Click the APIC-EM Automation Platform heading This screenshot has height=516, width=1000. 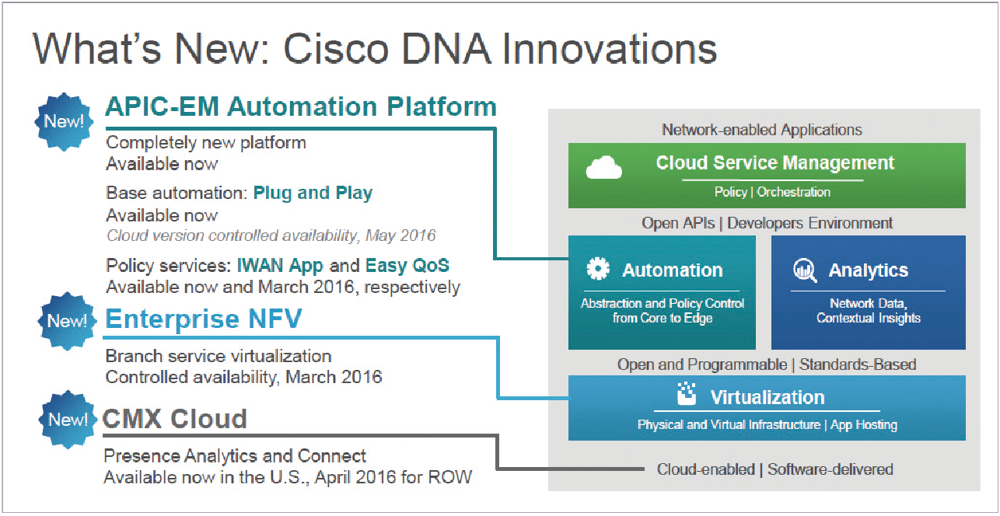click(300, 106)
